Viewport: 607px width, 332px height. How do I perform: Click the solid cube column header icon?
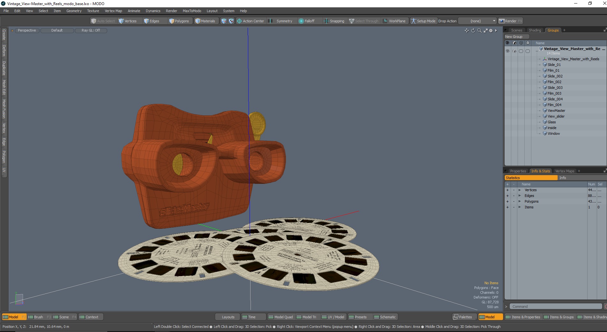528,43
